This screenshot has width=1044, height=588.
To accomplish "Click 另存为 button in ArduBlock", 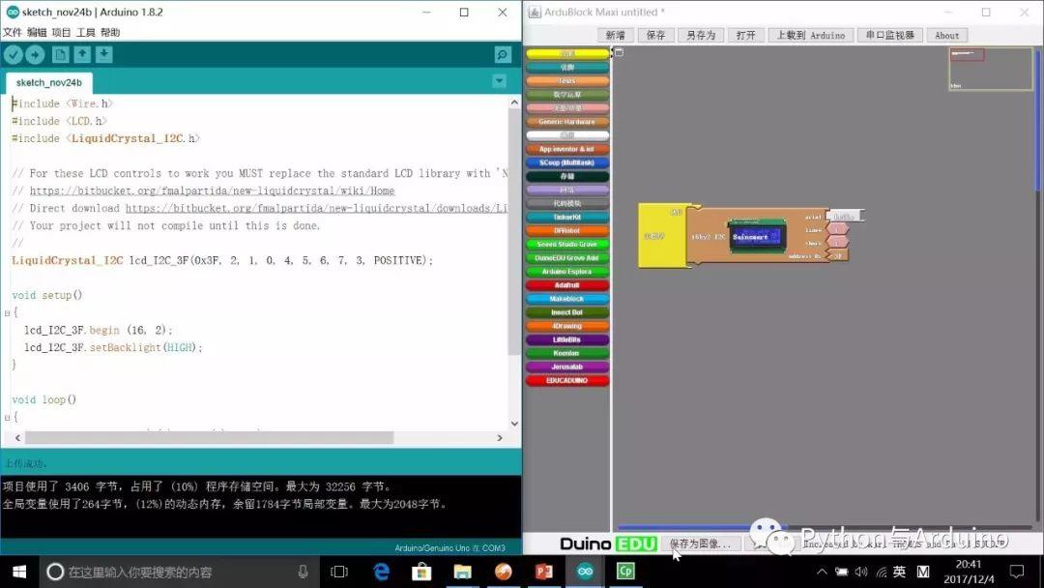I will coord(701,35).
